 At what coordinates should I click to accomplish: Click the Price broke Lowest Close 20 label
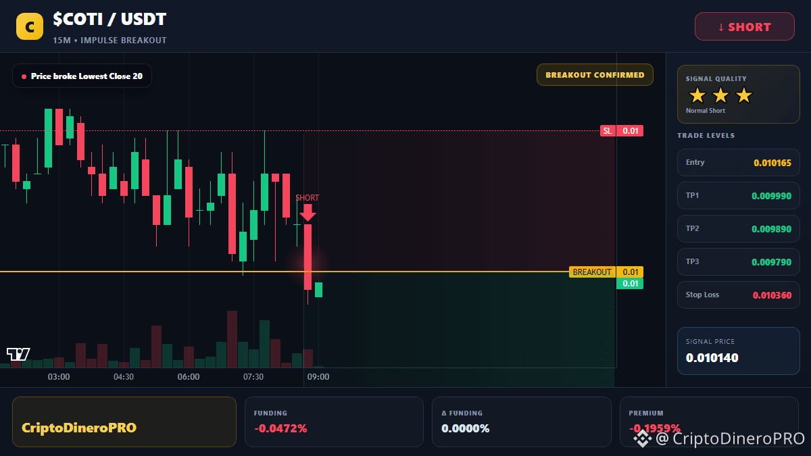(x=82, y=76)
